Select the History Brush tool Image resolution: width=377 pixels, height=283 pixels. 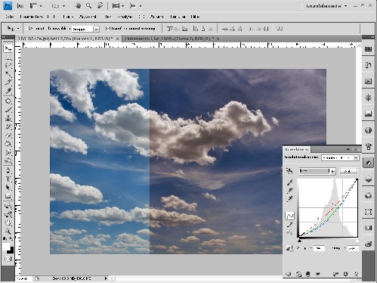tap(8, 126)
